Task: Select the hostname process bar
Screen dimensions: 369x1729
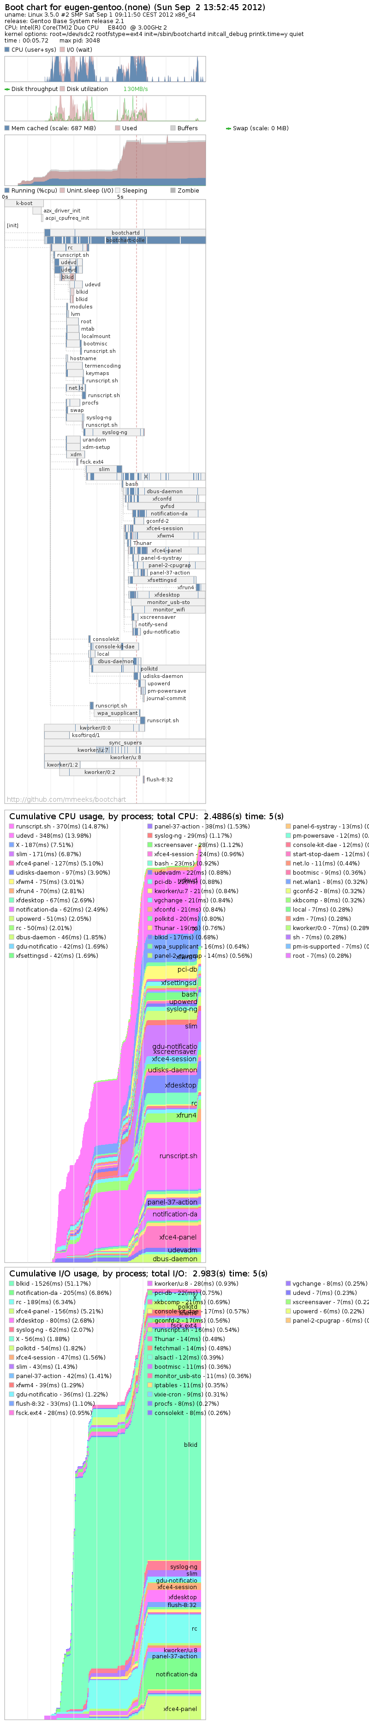Action: click(68, 358)
